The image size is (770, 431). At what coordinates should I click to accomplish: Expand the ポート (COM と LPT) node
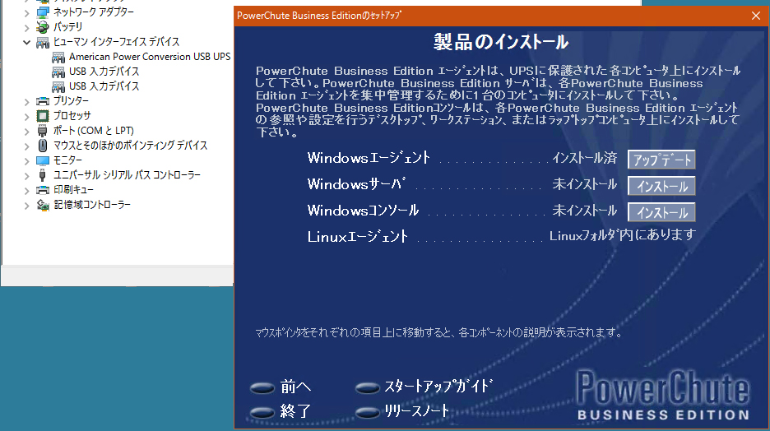tap(27, 131)
